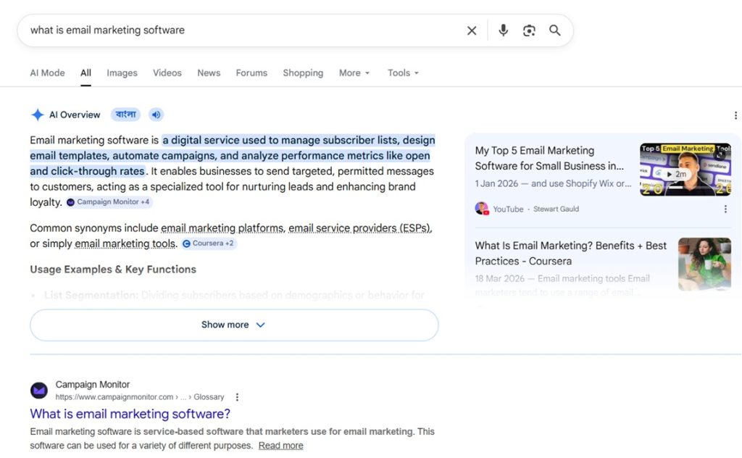The width and height of the screenshot is (742, 458).
Task: Click the Stewart Gauld YouTube channel avatar
Action: 482,209
